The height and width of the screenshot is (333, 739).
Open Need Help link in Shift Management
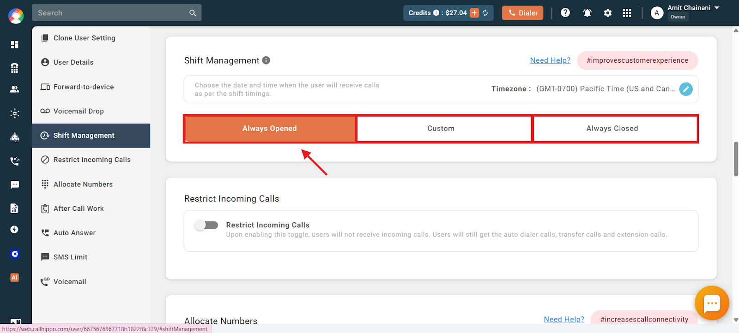click(x=550, y=60)
